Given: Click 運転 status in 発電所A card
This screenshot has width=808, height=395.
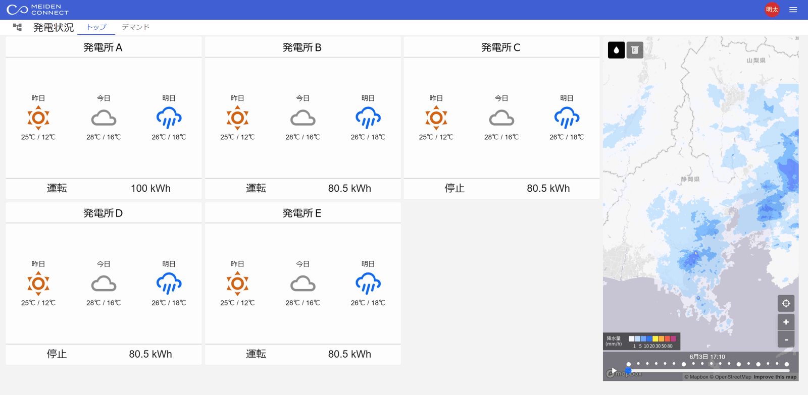Looking at the screenshot, I should tap(57, 188).
